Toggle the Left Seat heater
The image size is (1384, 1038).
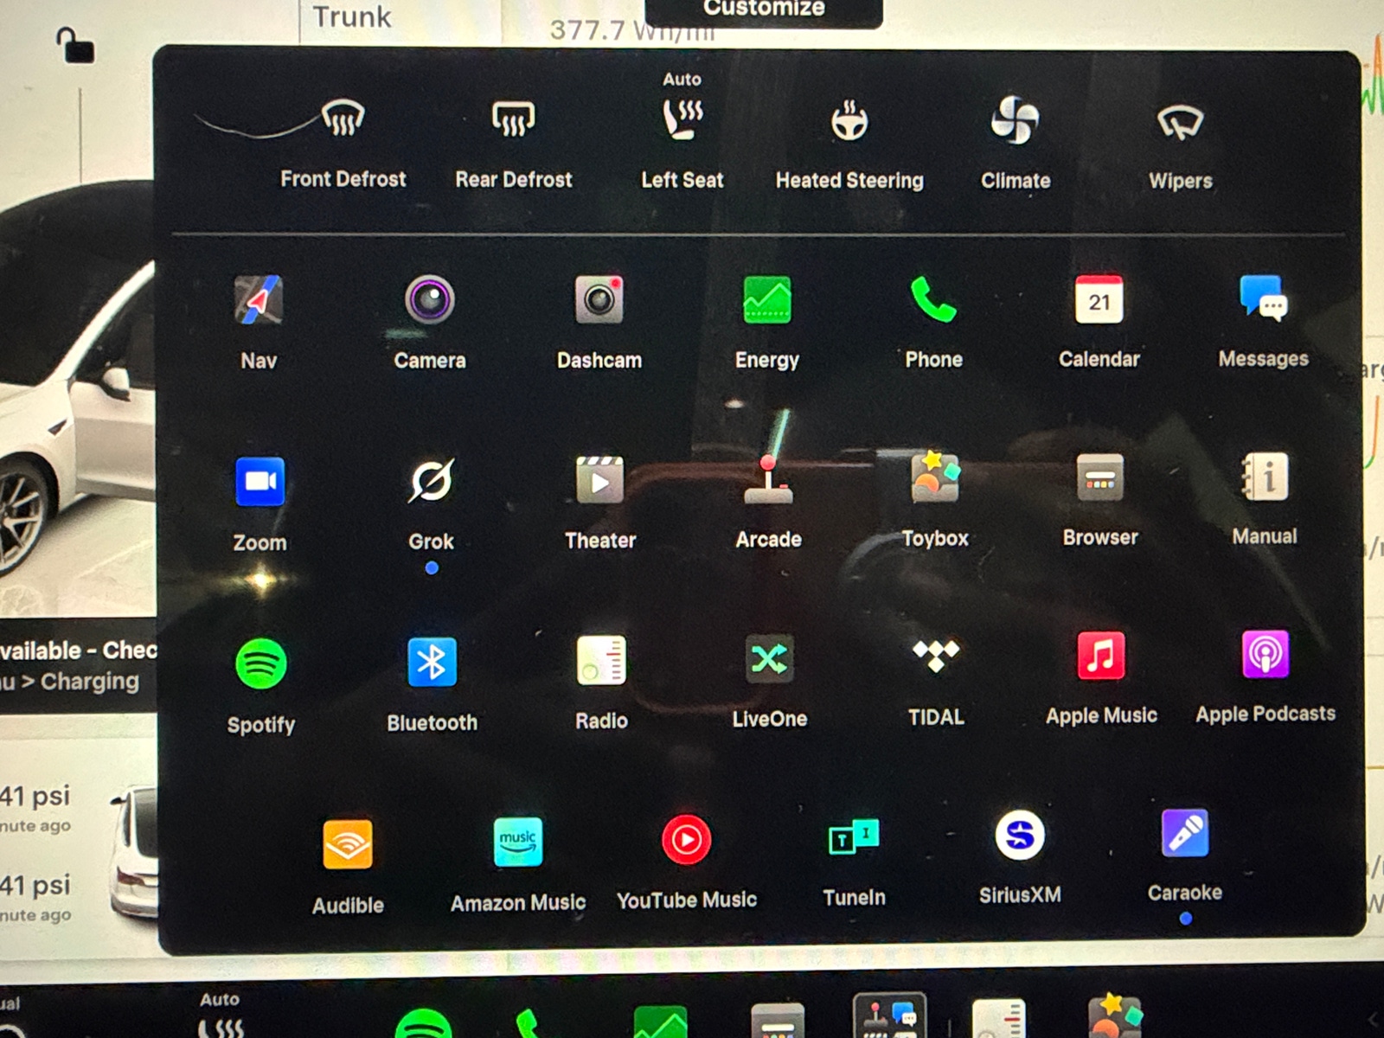click(x=682, y=120)
